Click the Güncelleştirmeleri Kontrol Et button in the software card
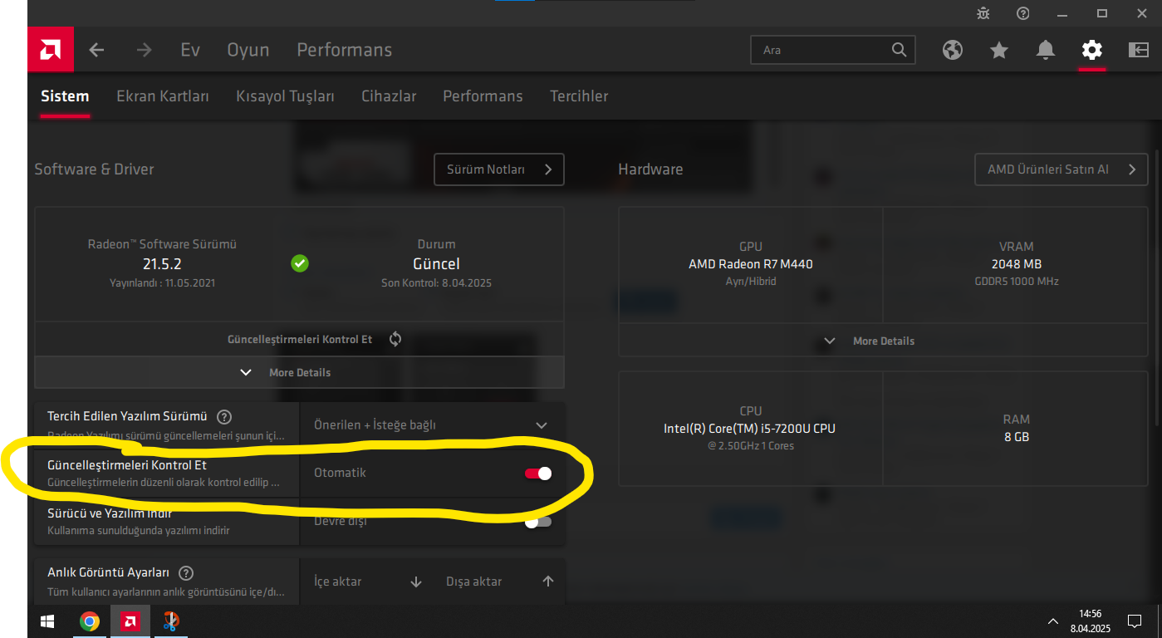This screenshot has width=1162, height=638. coord(299,339)
